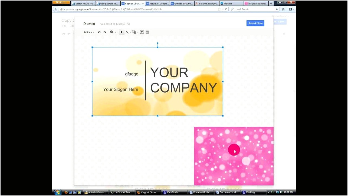Open the bookmarks menu icon
Screen dimensions: 348x196
291,9
